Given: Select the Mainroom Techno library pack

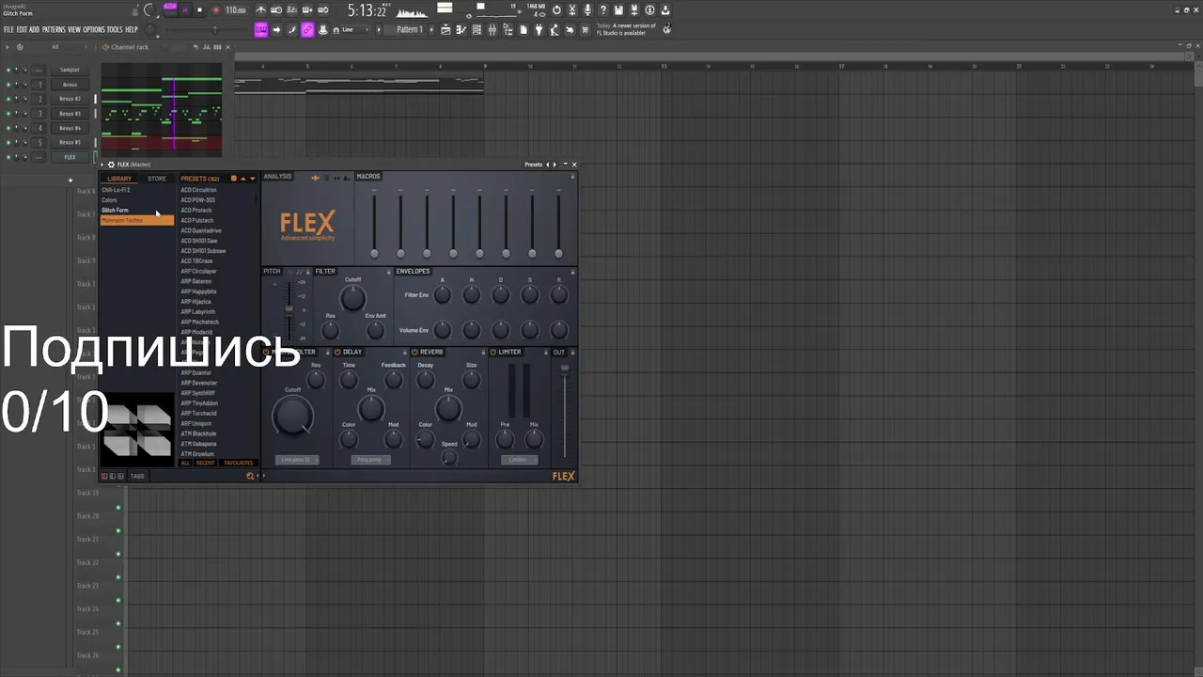Looking at the screenshot, I should point(137,221).
